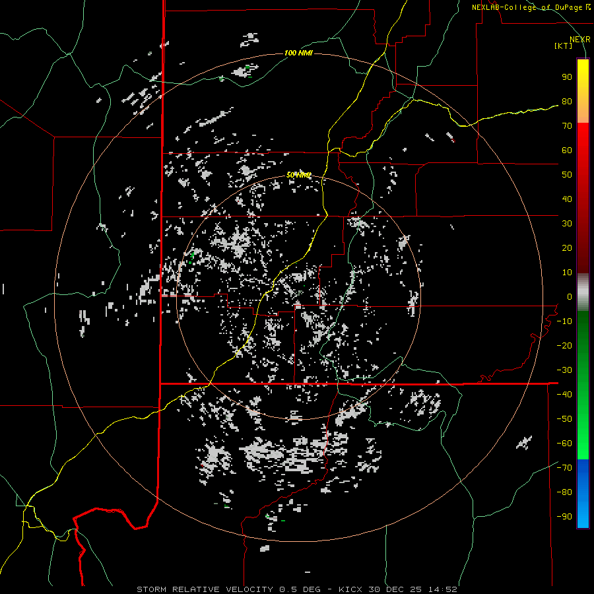Click the -60 value on velocity scale
594x594 pixels.
(x=564, y=444)
